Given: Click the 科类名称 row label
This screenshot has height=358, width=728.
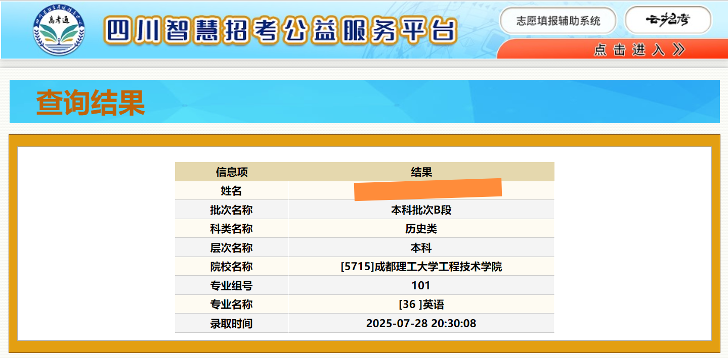Looking at the screenshot, I should (232, 229).
